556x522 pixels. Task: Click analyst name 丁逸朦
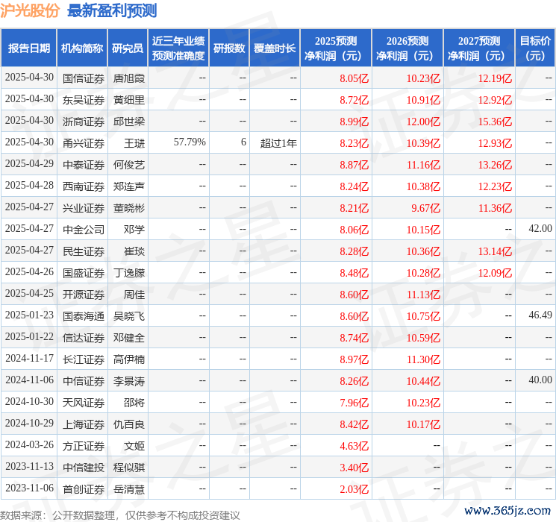[x=128, y=273]
